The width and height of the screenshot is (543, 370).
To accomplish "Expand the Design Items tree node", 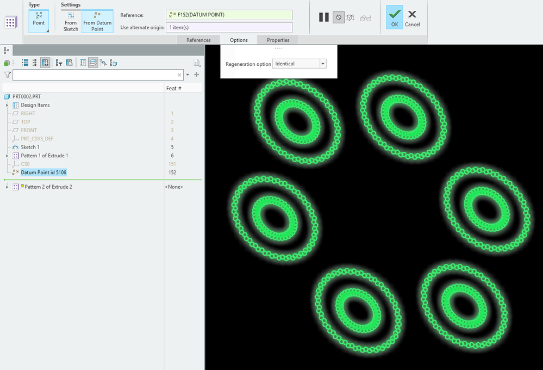I will tap(7, 105).
